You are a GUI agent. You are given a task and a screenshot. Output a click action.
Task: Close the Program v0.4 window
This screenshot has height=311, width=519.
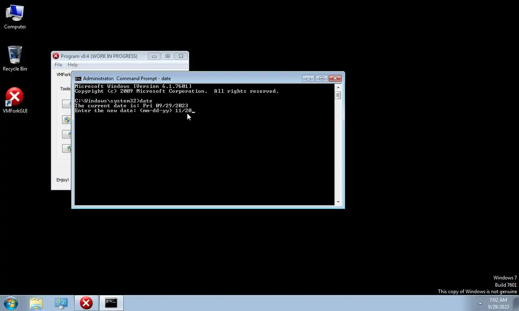[181, 56]
